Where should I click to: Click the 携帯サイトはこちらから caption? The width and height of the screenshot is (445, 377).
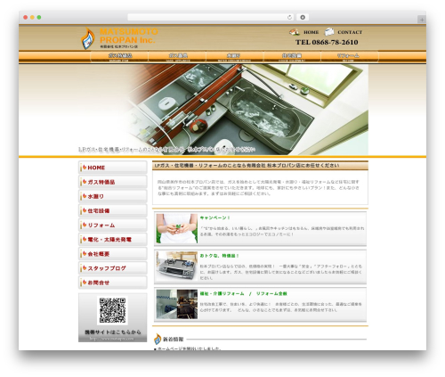click(113, 332)
